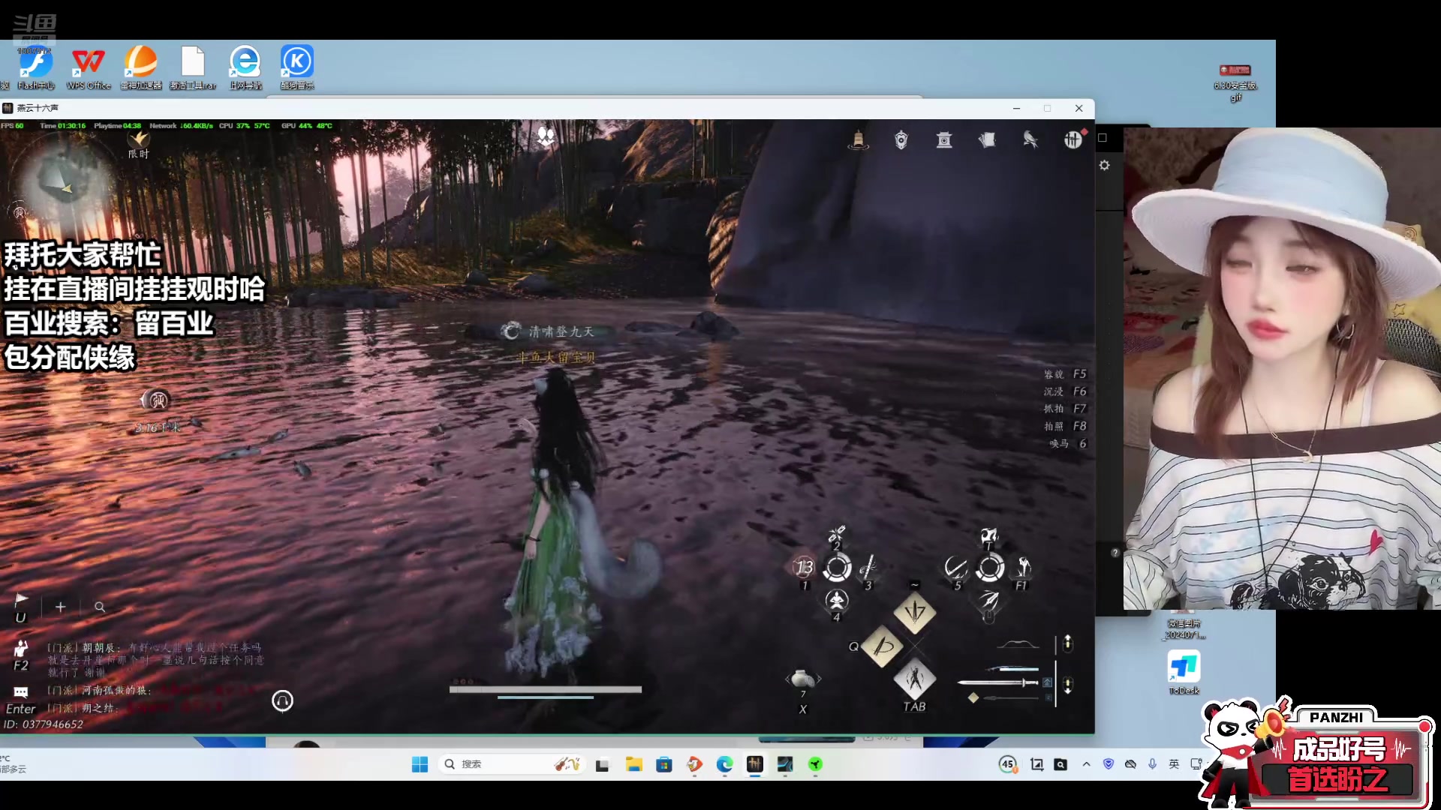
Task: Select the glowing blade weapon slot
Action: (1013, 668)
